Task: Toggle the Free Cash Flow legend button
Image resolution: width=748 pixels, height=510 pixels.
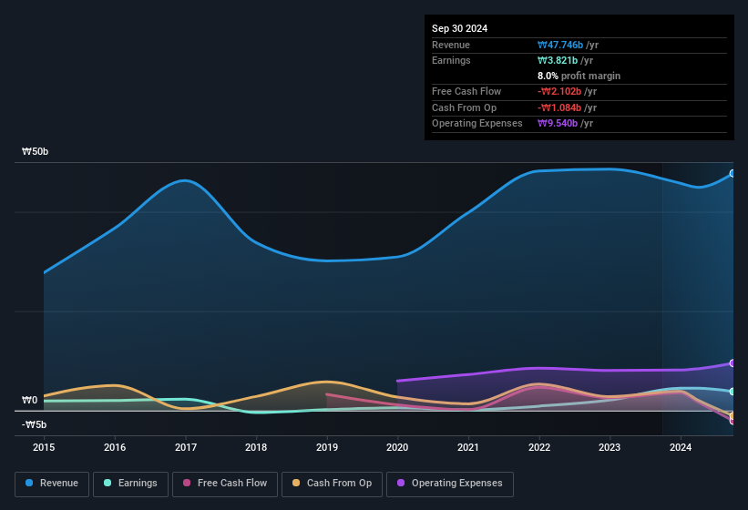Action: pyautogui.click(x=225, y=484)
